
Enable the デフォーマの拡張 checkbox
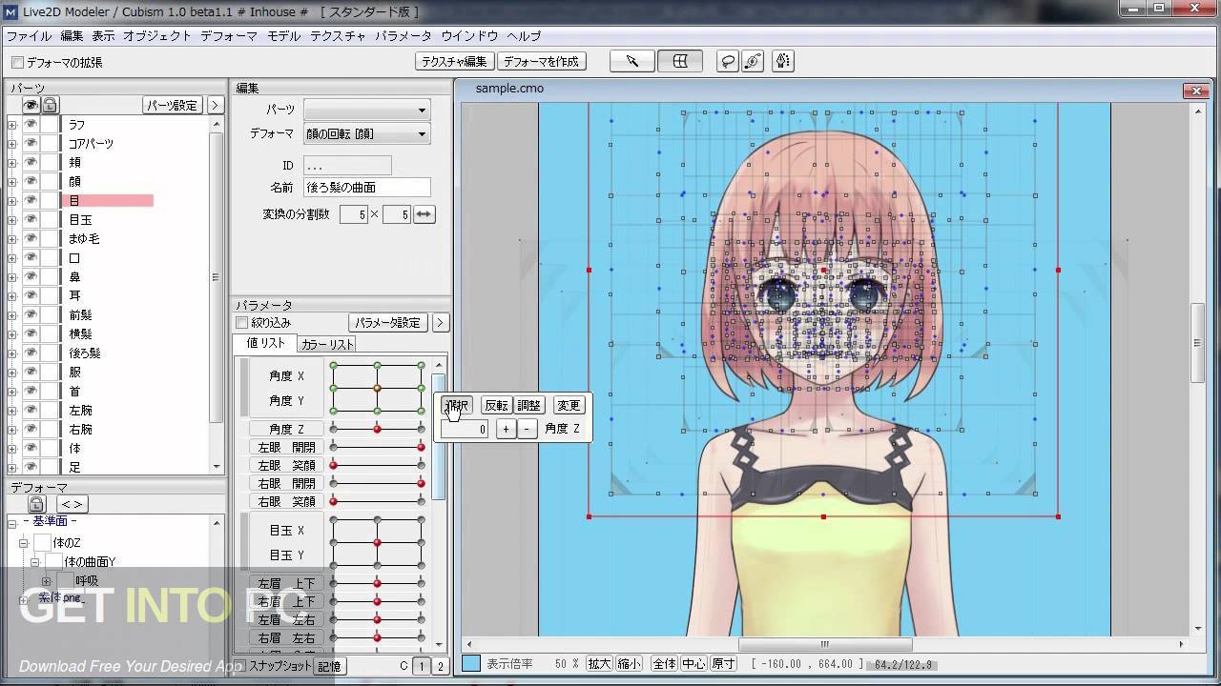(17, 63)
